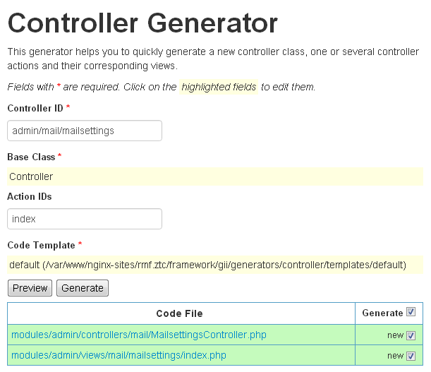Open the Code Template default path field
This screenshot has width=431, height=372.
(x=214, y=265)
